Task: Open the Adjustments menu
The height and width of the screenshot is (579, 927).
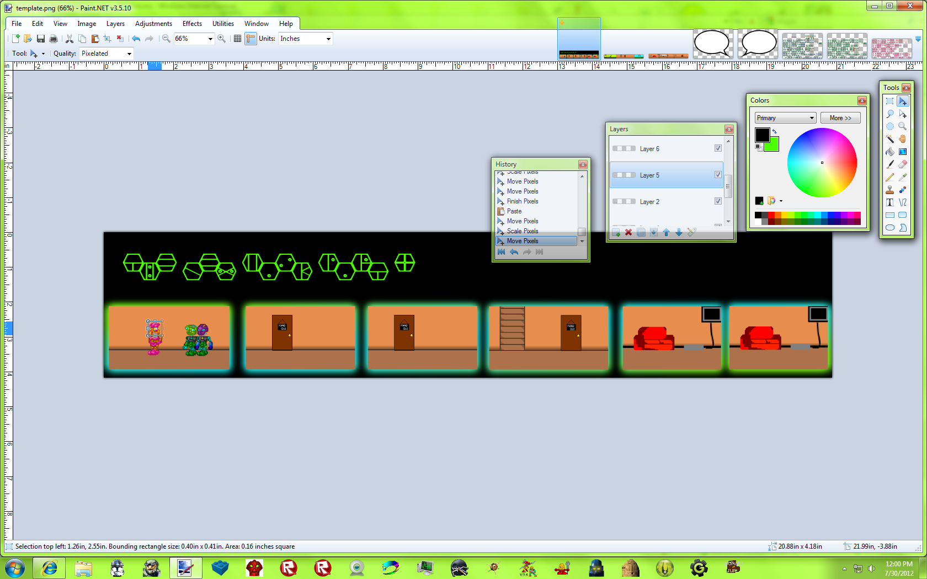Action: [153, 24]
